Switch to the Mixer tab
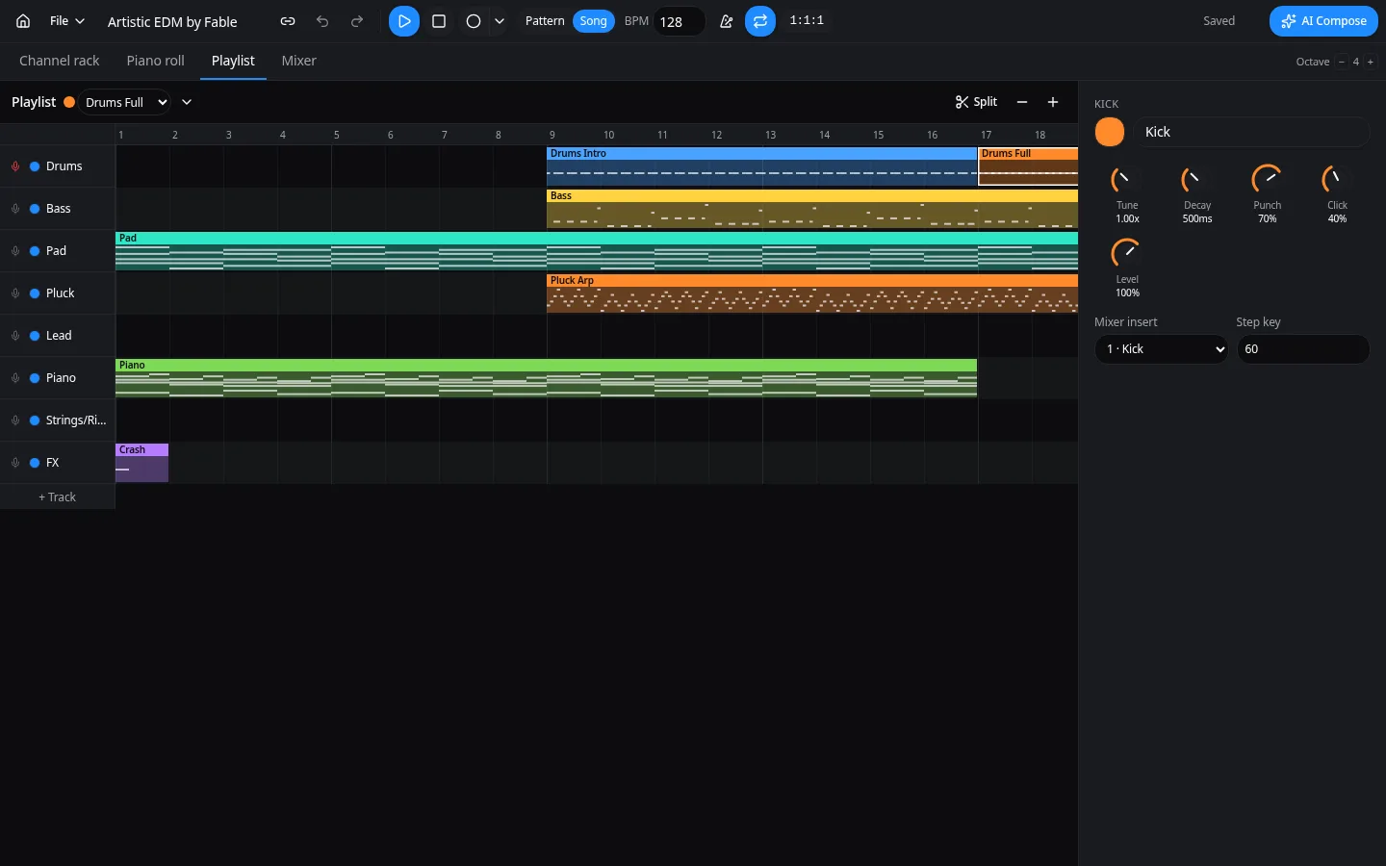 (x=298, y=61)
